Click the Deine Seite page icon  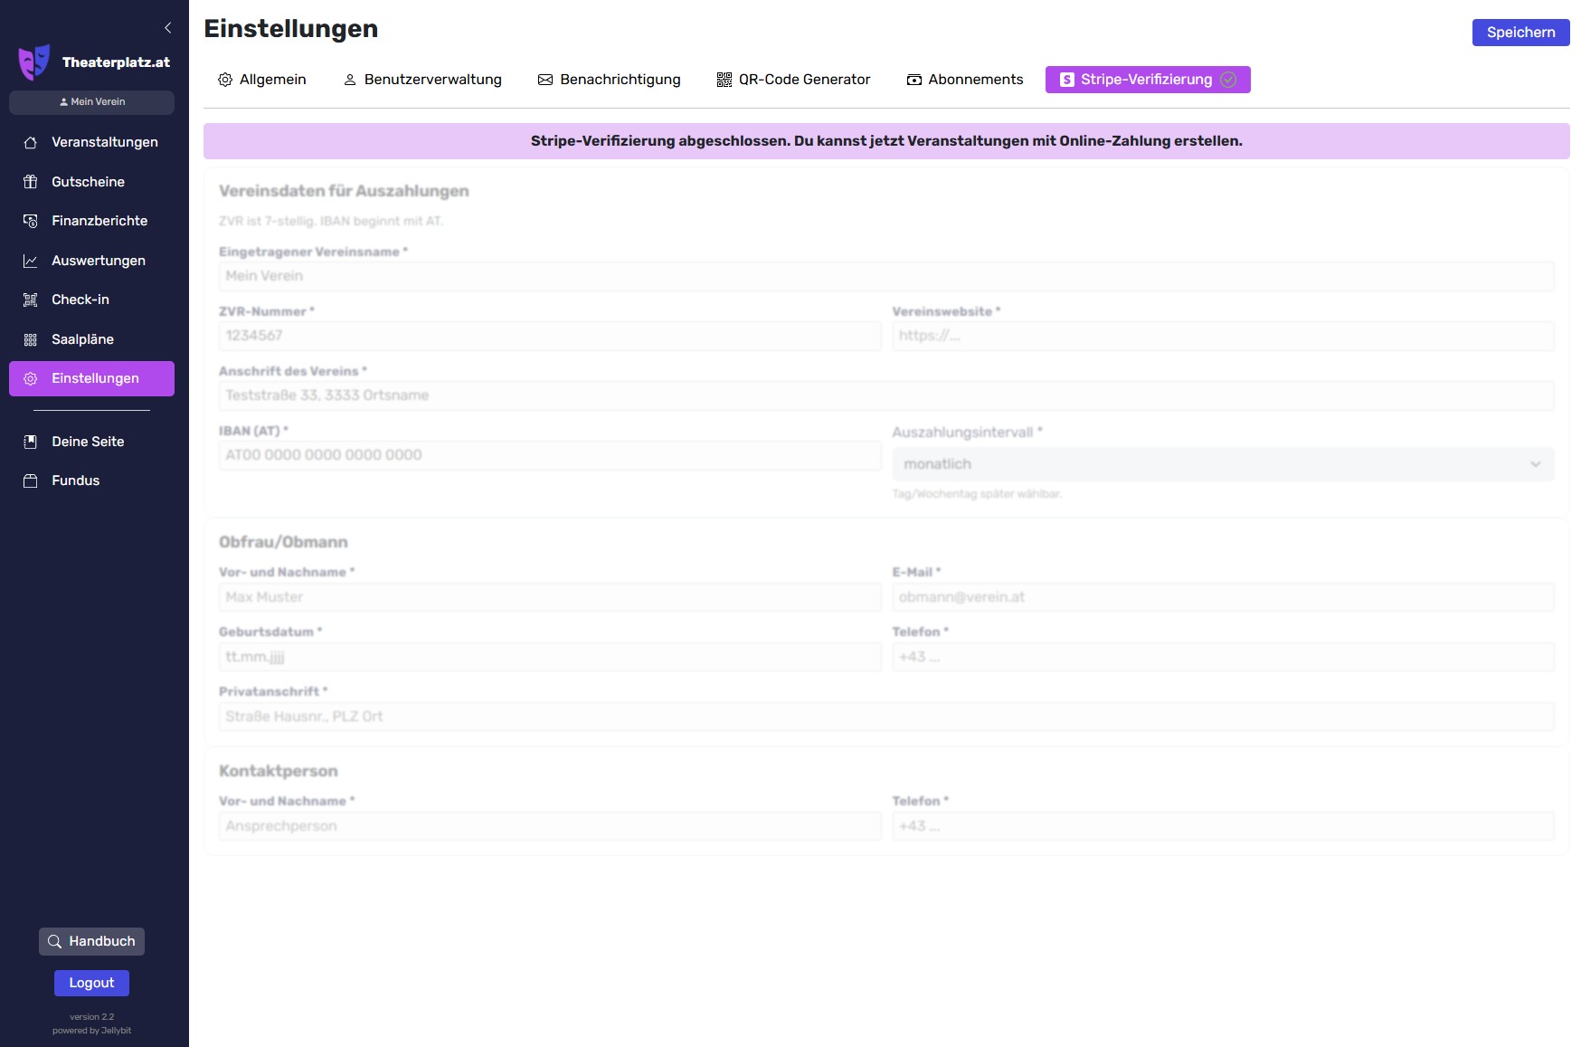click(31, 442)
